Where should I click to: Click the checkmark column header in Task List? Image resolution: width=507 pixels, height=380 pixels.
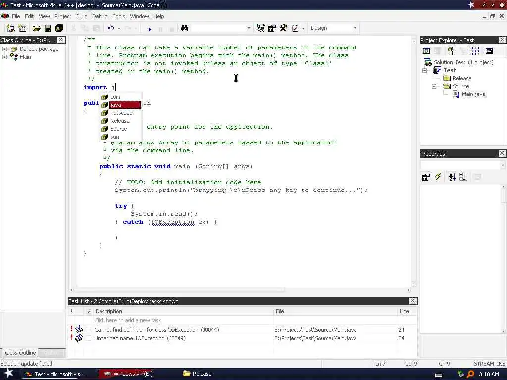point(89,311)
